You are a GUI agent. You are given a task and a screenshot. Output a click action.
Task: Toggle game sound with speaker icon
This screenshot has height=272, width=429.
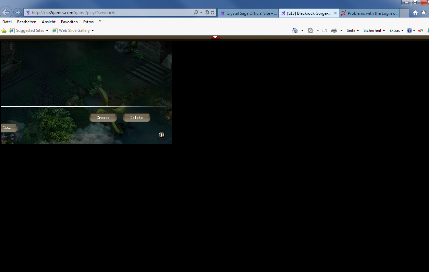[162, 135]
